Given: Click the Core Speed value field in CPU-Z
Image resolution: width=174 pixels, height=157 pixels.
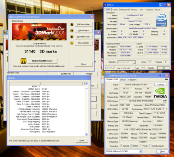Looking at the screenshot, I should [125, 47].
